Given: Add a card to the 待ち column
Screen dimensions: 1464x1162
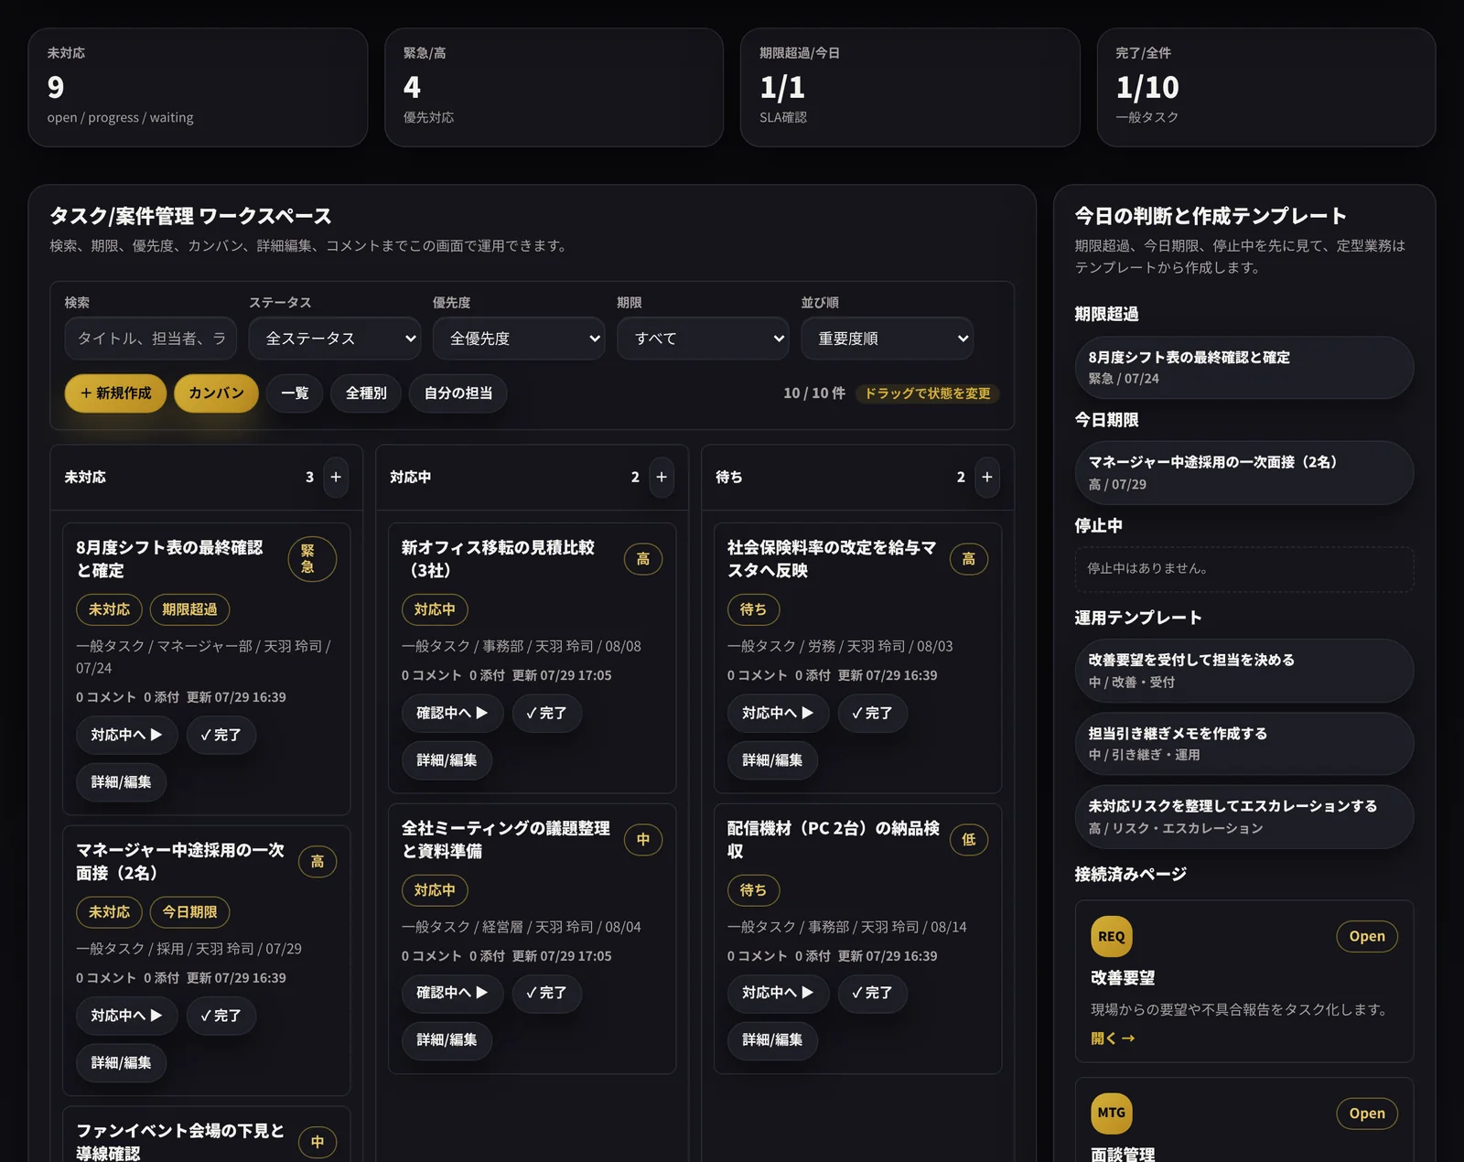Looking at the screenshot, I should coord(987,478).
